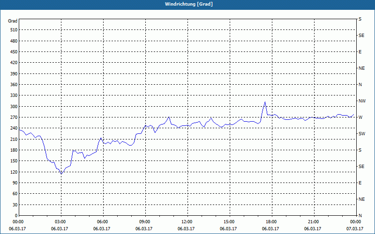Select the 450 axis label
This screenshot has height=234, width=375.
[14, 52]
